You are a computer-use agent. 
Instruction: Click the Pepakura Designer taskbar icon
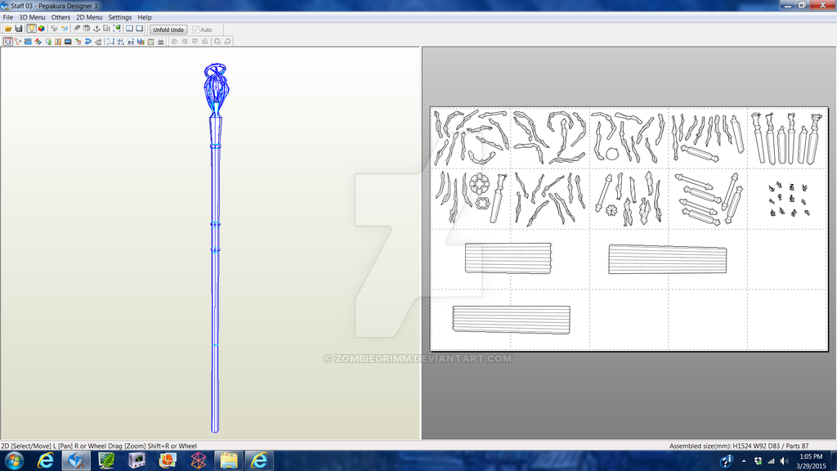point(76,460)
